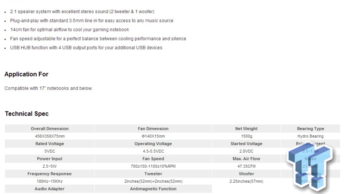The width and height of the screenshot is (345, 194).
Task: Select the Fan Dimension header cell
Action: pos(153,129)
